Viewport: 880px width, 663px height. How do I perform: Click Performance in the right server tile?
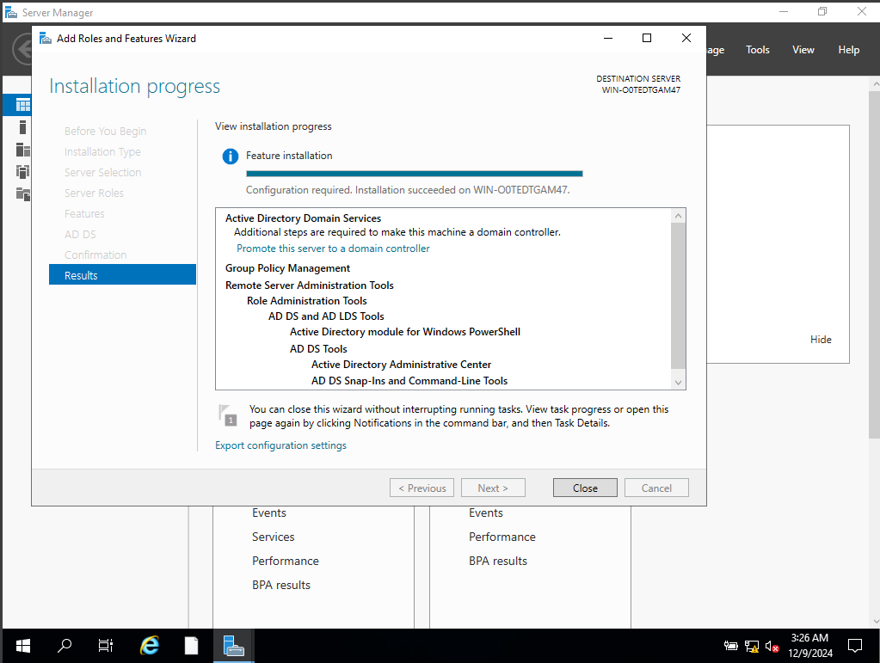[x=502, y=537]
